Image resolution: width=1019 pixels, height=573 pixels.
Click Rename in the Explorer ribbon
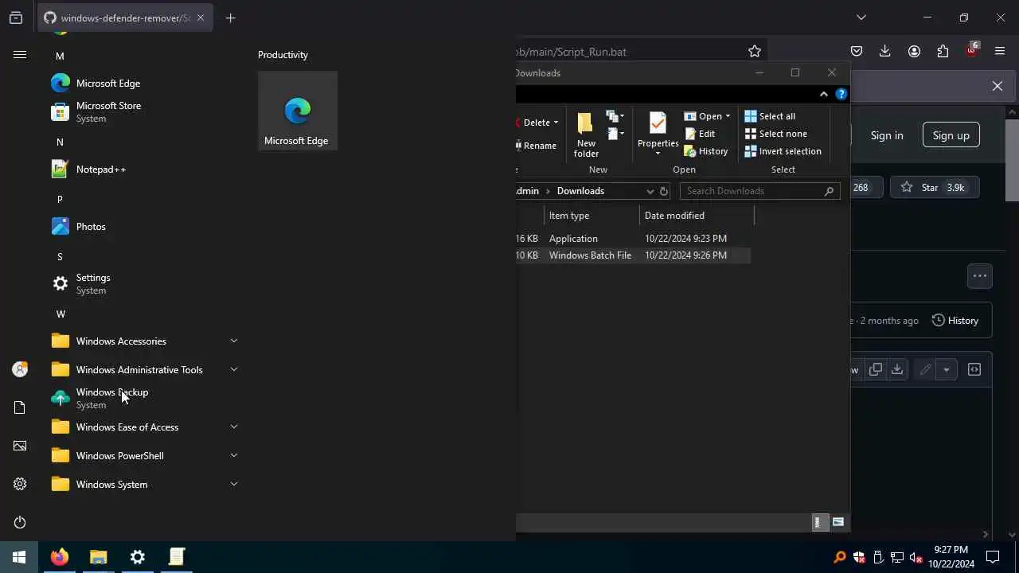[x=537, y=146]
